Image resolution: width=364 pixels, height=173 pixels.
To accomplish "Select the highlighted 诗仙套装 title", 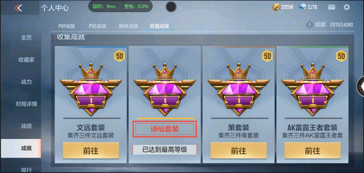I will coord(165,129).
